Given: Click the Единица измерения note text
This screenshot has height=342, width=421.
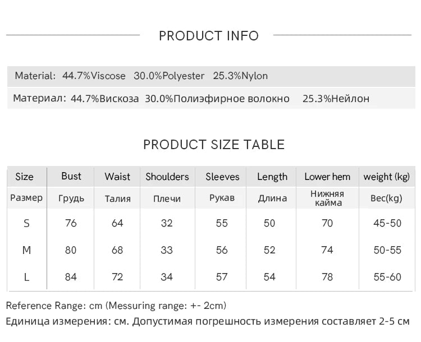Looking at the screenshot, I should 208,321.
